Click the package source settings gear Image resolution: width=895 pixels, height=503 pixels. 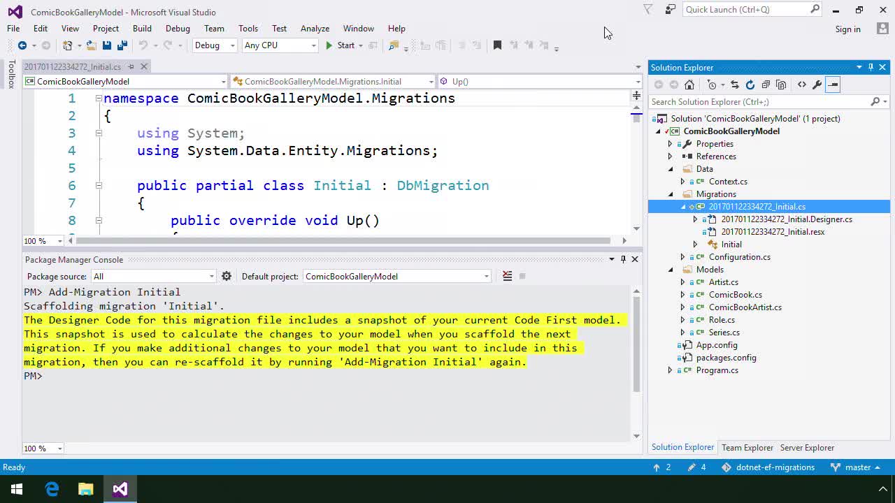(227, 276)
